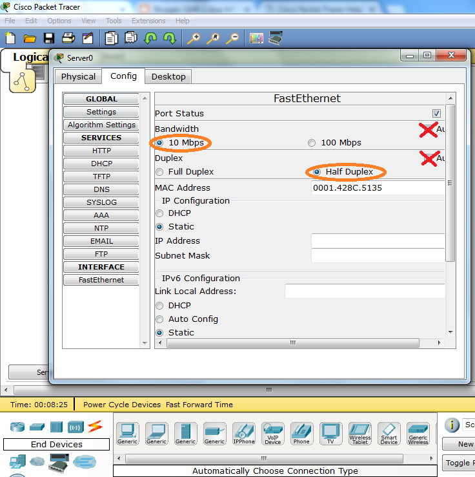The width and height of the screenshot is (475, 477).
Task: Open a file with the folder icon
Action: (30, 39)
